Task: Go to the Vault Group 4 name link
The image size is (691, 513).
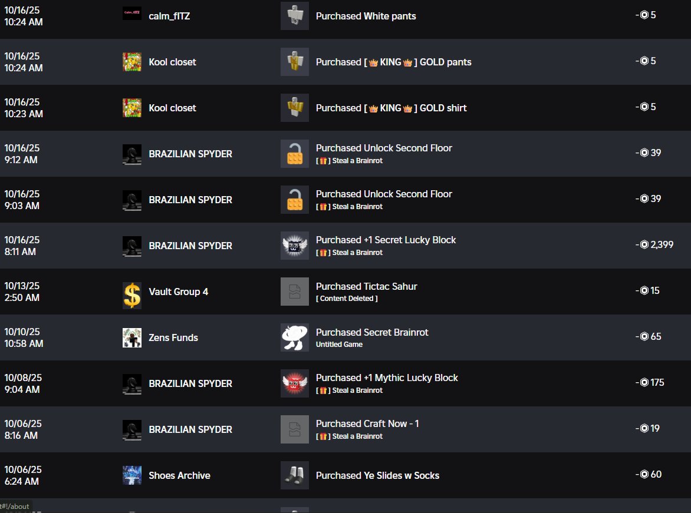Action: click(178, 292)
